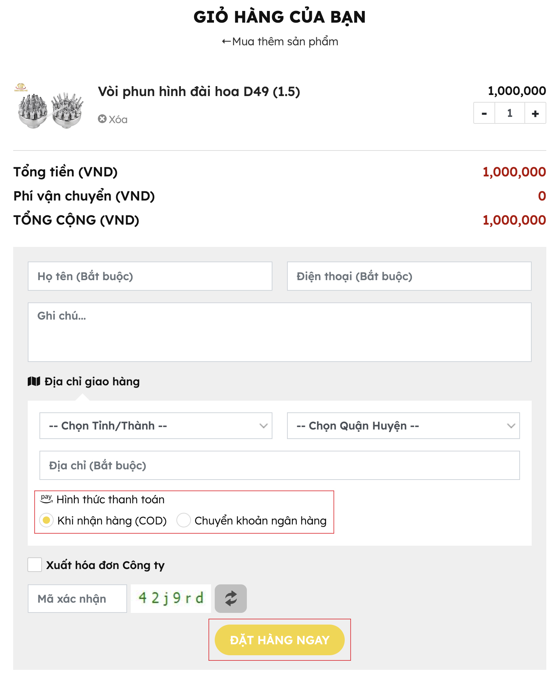Select Chuyển khoản ngân hàng payment option
The width and height of the screenshot is (558, 683).
coord(184,520)
